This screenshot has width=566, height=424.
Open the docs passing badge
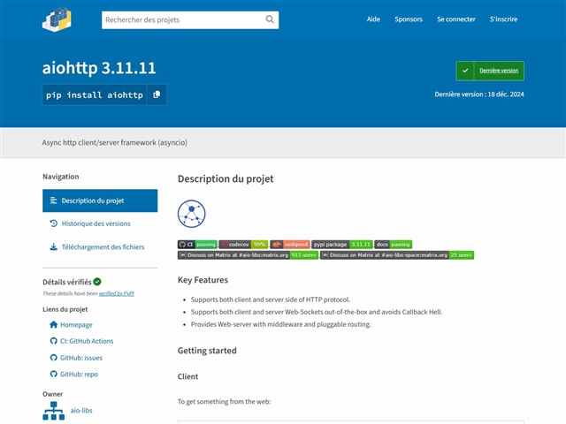pyautogui.click(x=393, y=244)
